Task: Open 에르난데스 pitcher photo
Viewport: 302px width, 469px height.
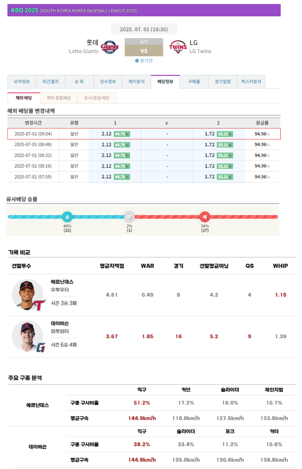Action: click(28, 295)
